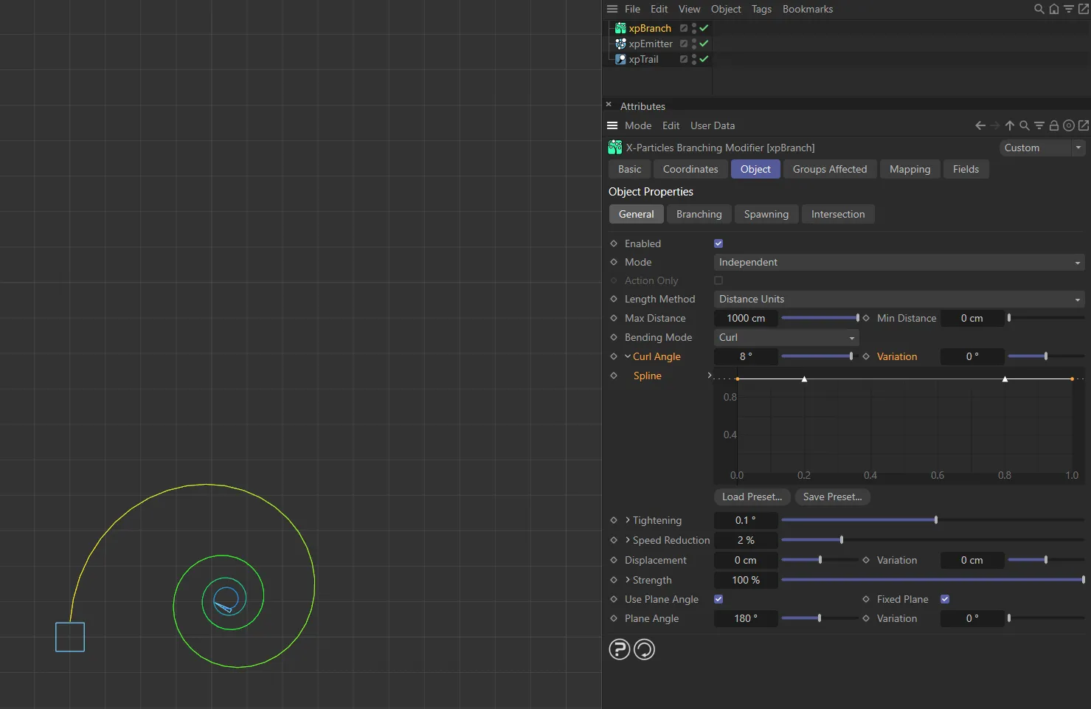Open the Tags menu
This screenshot has width=1091, height=709.
[x=761, y=9]
